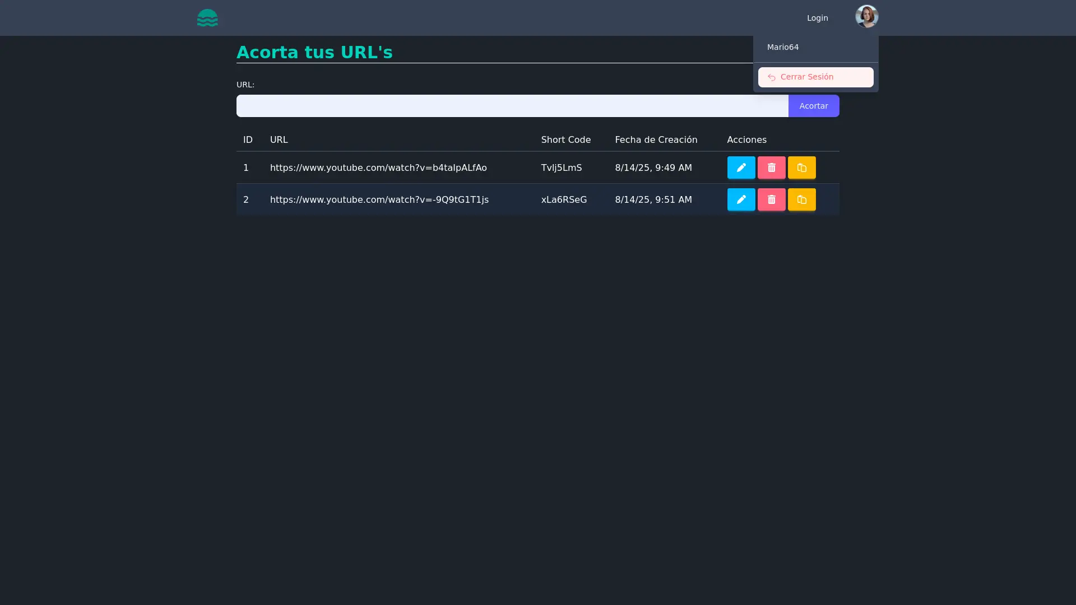Click the date 8/14/25, 9:51 AM

653,199
